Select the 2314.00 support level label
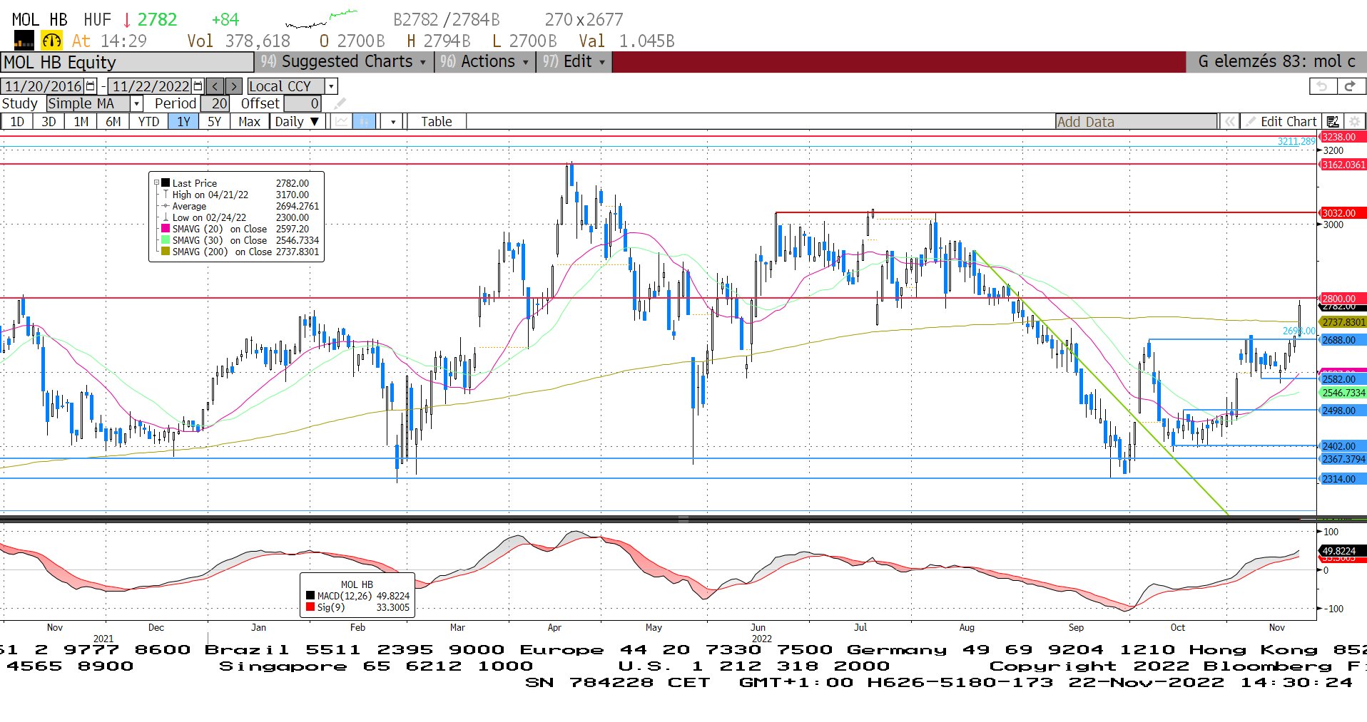1367x722 pixels. pyautogui.click(x=1342, y=479)
